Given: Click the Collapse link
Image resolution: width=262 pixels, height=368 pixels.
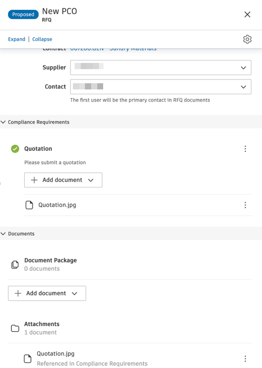Looking at the screenshot, I should point(42,39).
